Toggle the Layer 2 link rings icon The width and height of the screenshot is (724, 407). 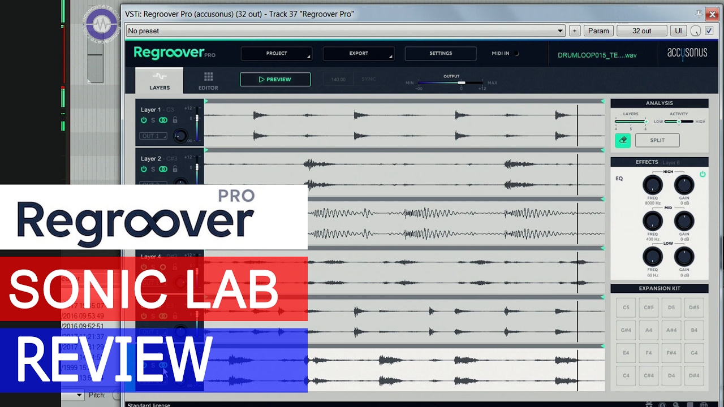(x=163, y=169)
